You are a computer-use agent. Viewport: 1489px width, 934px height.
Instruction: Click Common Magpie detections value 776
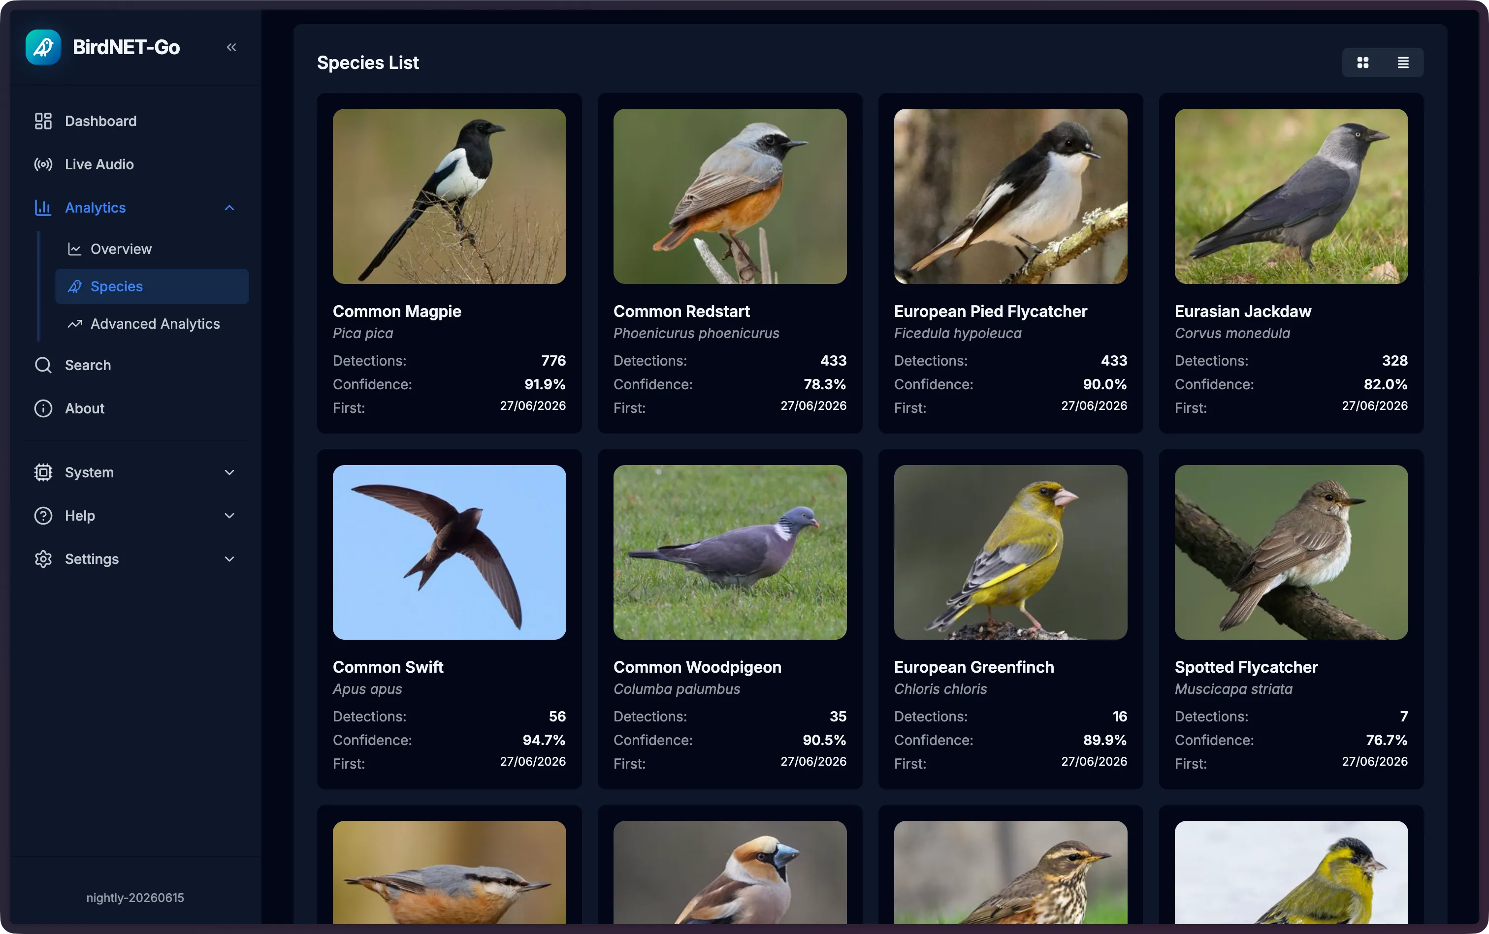pos(553,361)
